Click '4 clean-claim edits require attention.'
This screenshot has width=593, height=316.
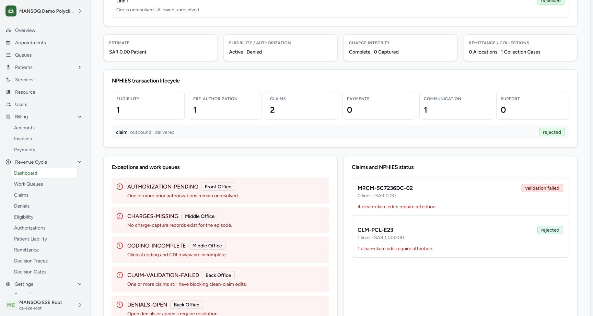pyautogui.click(x=397, y=207)
